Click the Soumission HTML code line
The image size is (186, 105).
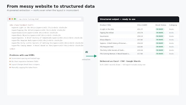[x=35, y=33]
